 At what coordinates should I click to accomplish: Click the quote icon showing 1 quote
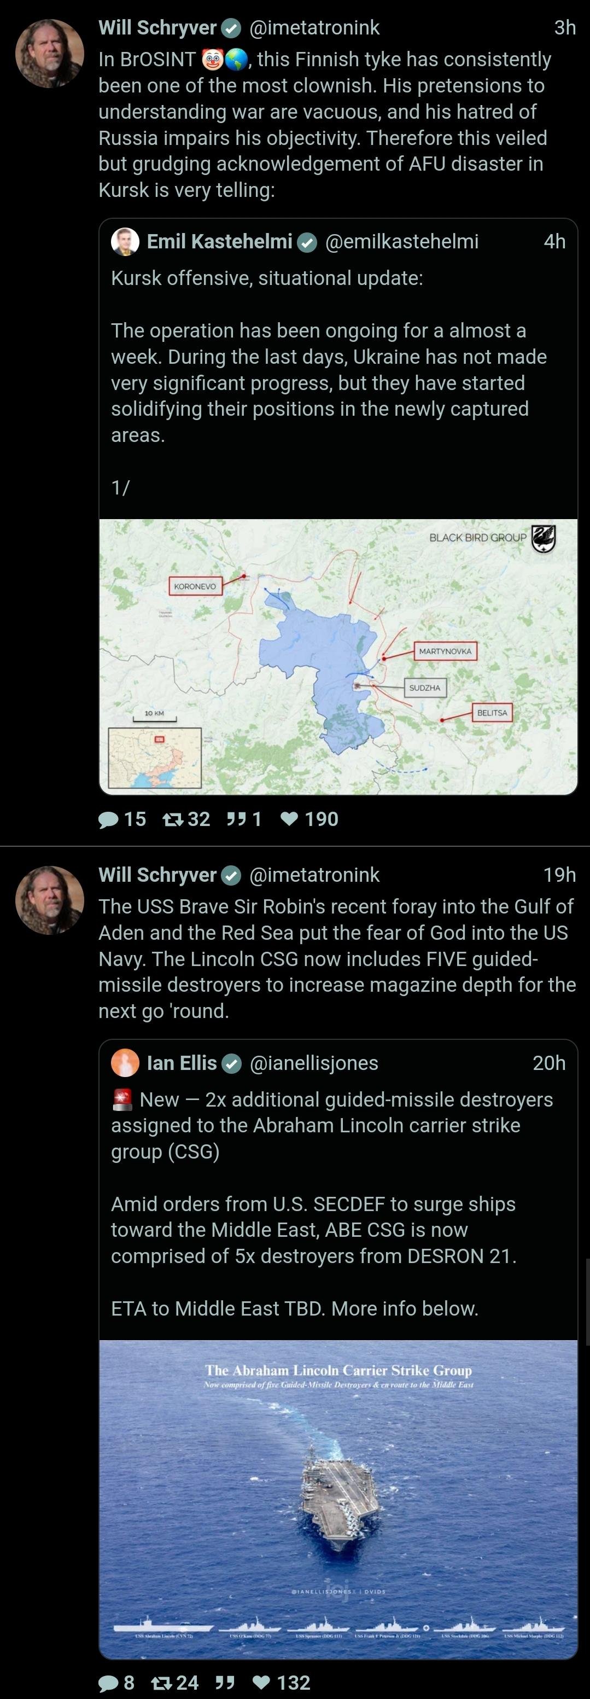236,819
